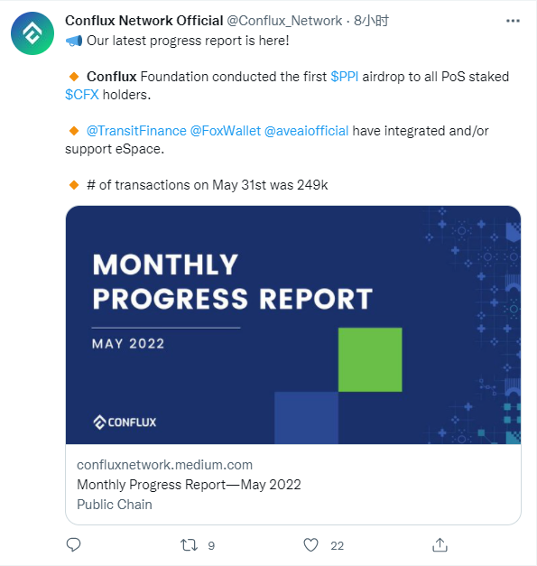Click the confluxnetwork.medium.com domain text

[x=164, y=465]
